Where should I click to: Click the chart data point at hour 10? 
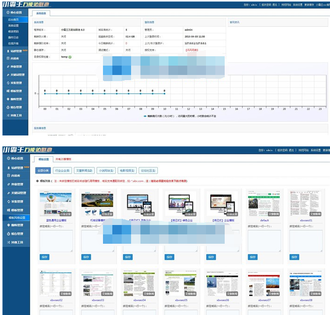165,94
